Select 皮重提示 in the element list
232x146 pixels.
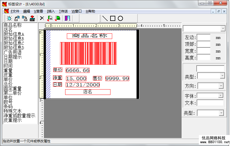coord(13,120)
